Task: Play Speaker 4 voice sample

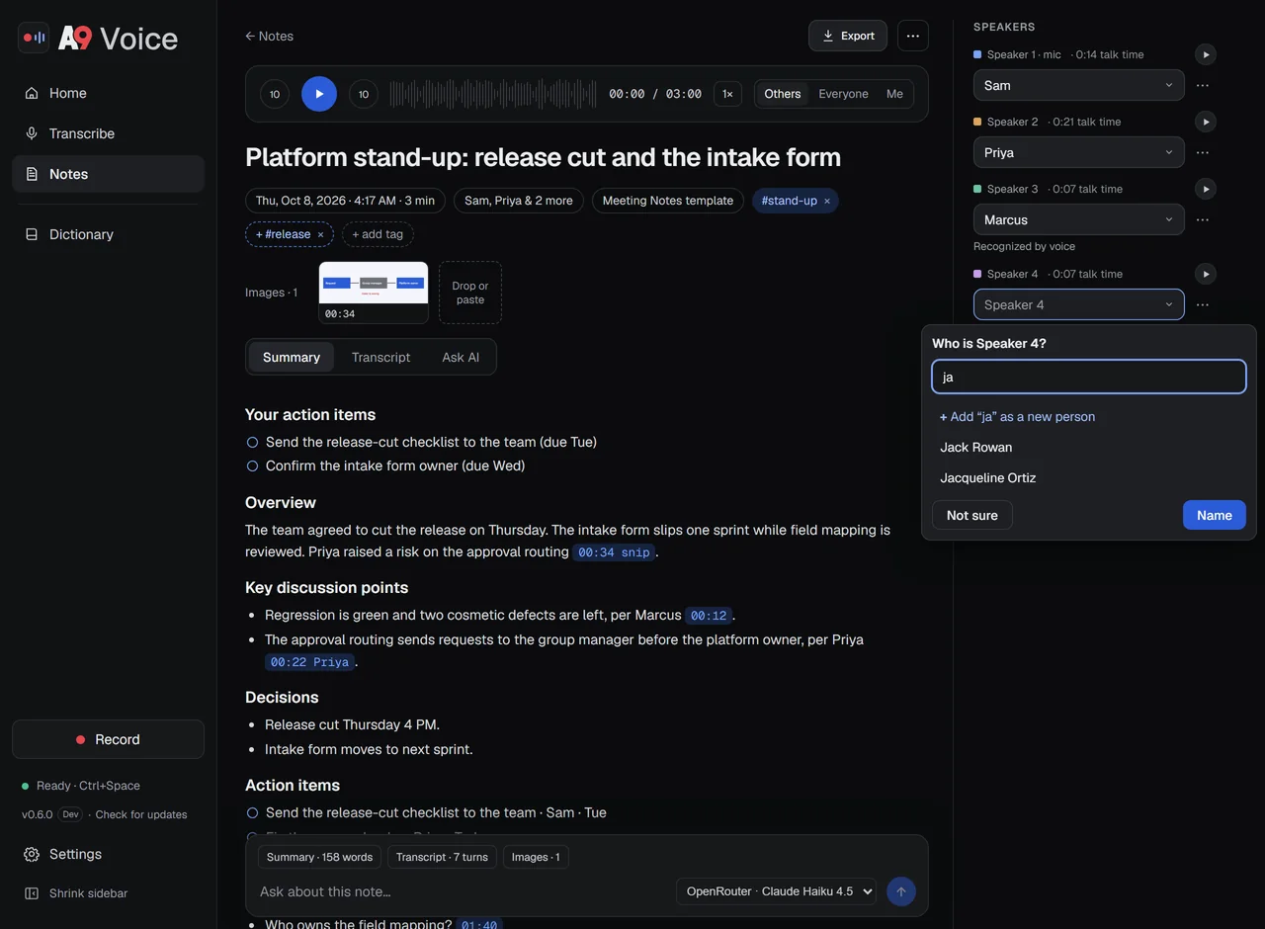Action: pyautogui.click(x=1205, y=274)
